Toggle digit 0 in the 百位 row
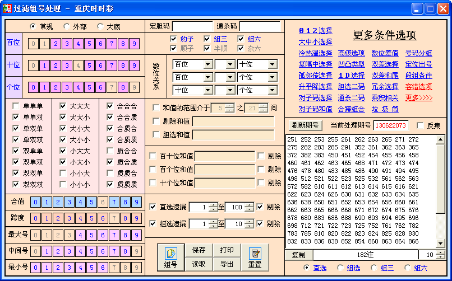The image size is (452, 281). pyautogui.click(x=34, y=44)
